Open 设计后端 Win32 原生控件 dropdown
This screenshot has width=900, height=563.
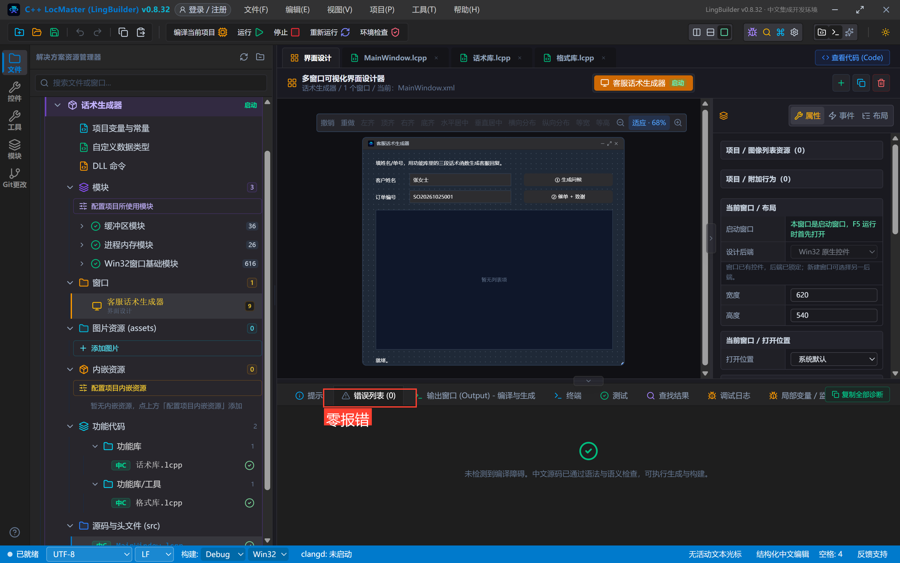[834, 252]
